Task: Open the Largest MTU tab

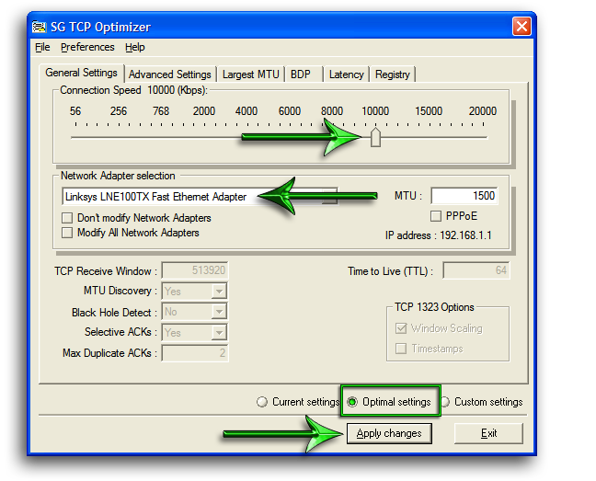Action: pos(251,74)
